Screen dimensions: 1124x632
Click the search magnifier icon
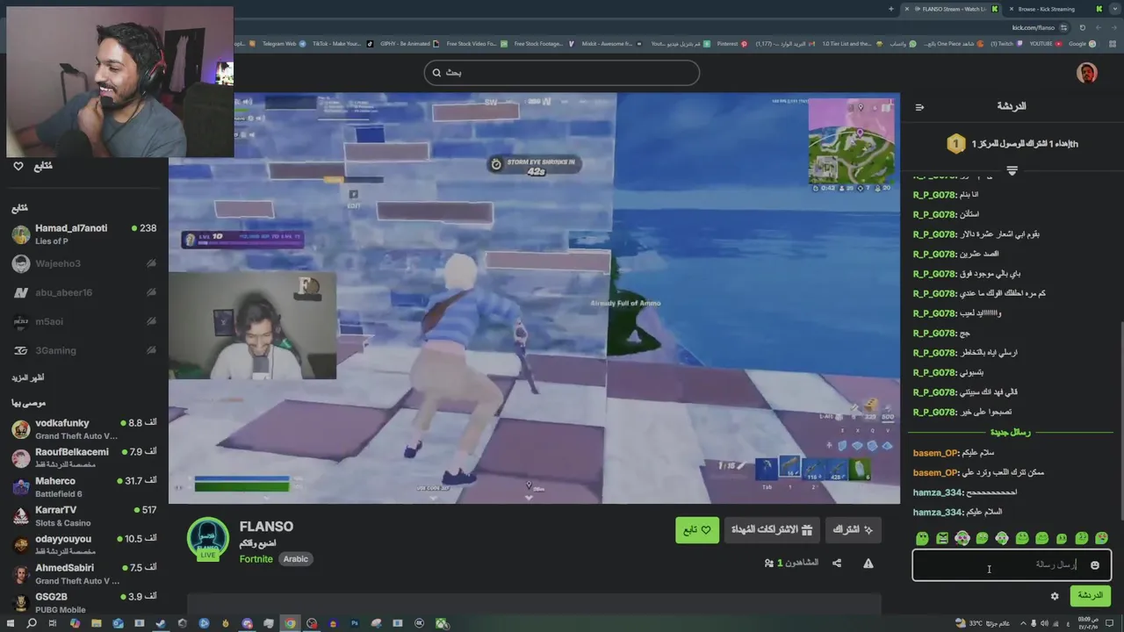pos(436,73)
